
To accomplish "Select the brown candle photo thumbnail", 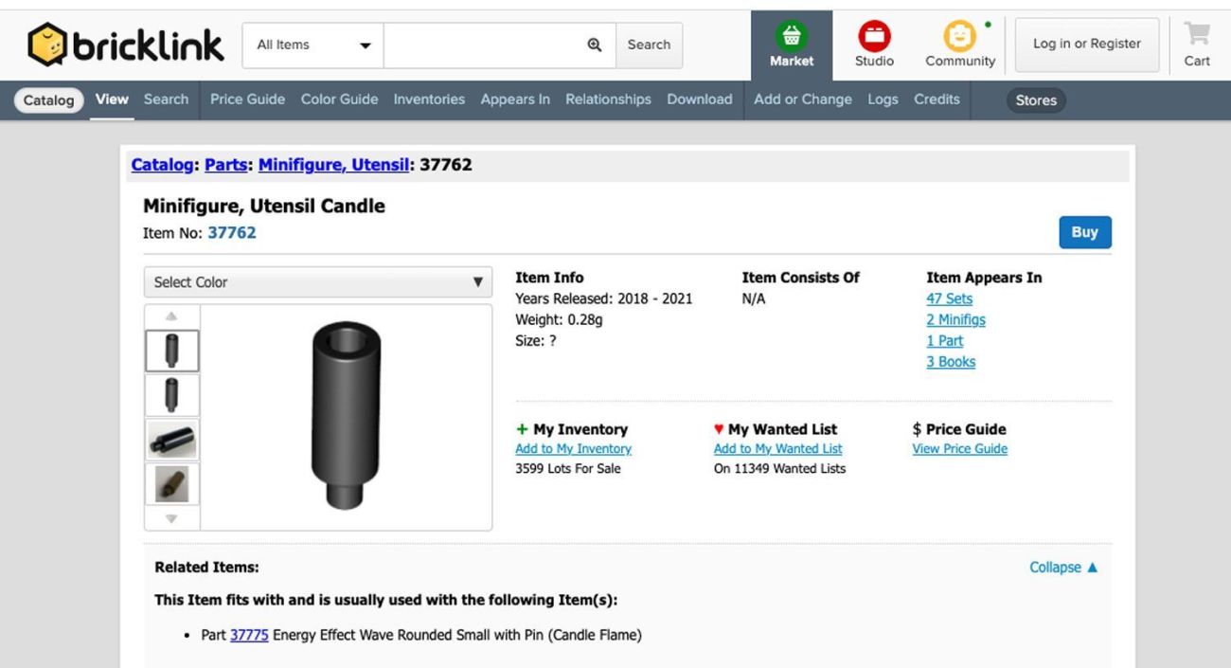I will tap(172, 484).
